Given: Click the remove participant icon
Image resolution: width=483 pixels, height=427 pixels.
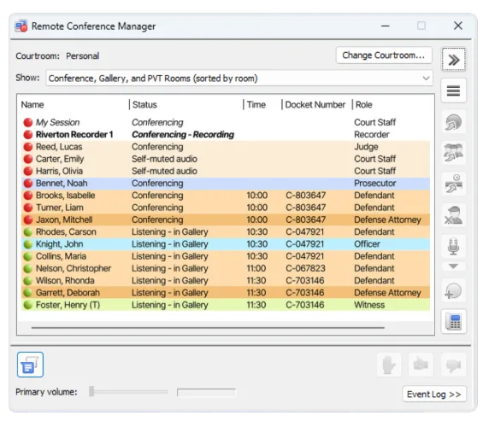Looking at the screenshot, I should click(x=453, y=214).
